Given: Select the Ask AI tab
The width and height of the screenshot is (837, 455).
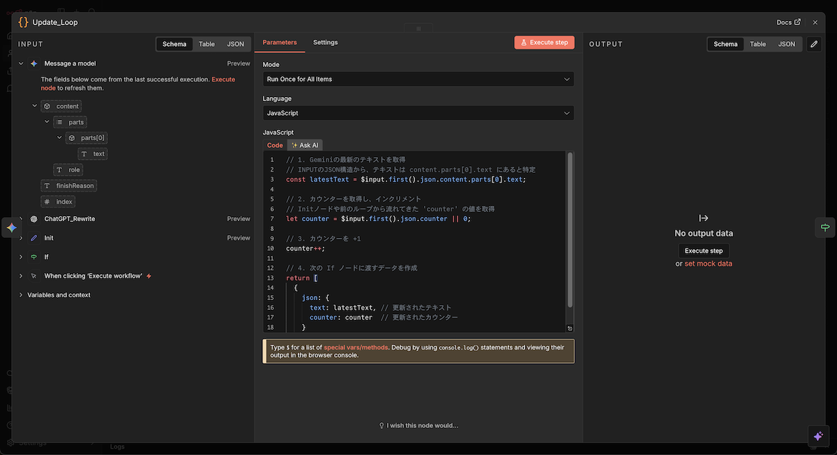Looking at the screenshot, I should (305, 145).
